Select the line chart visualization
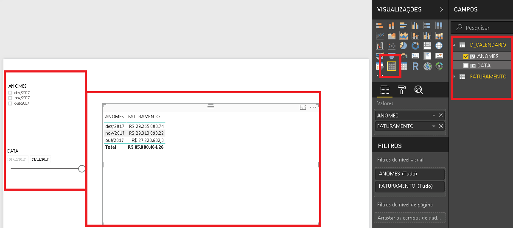513x228 pixels. (x=380, y=36)
